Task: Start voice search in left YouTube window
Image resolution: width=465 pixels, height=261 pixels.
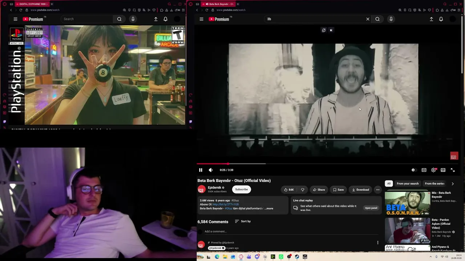Action: [133, 19]
